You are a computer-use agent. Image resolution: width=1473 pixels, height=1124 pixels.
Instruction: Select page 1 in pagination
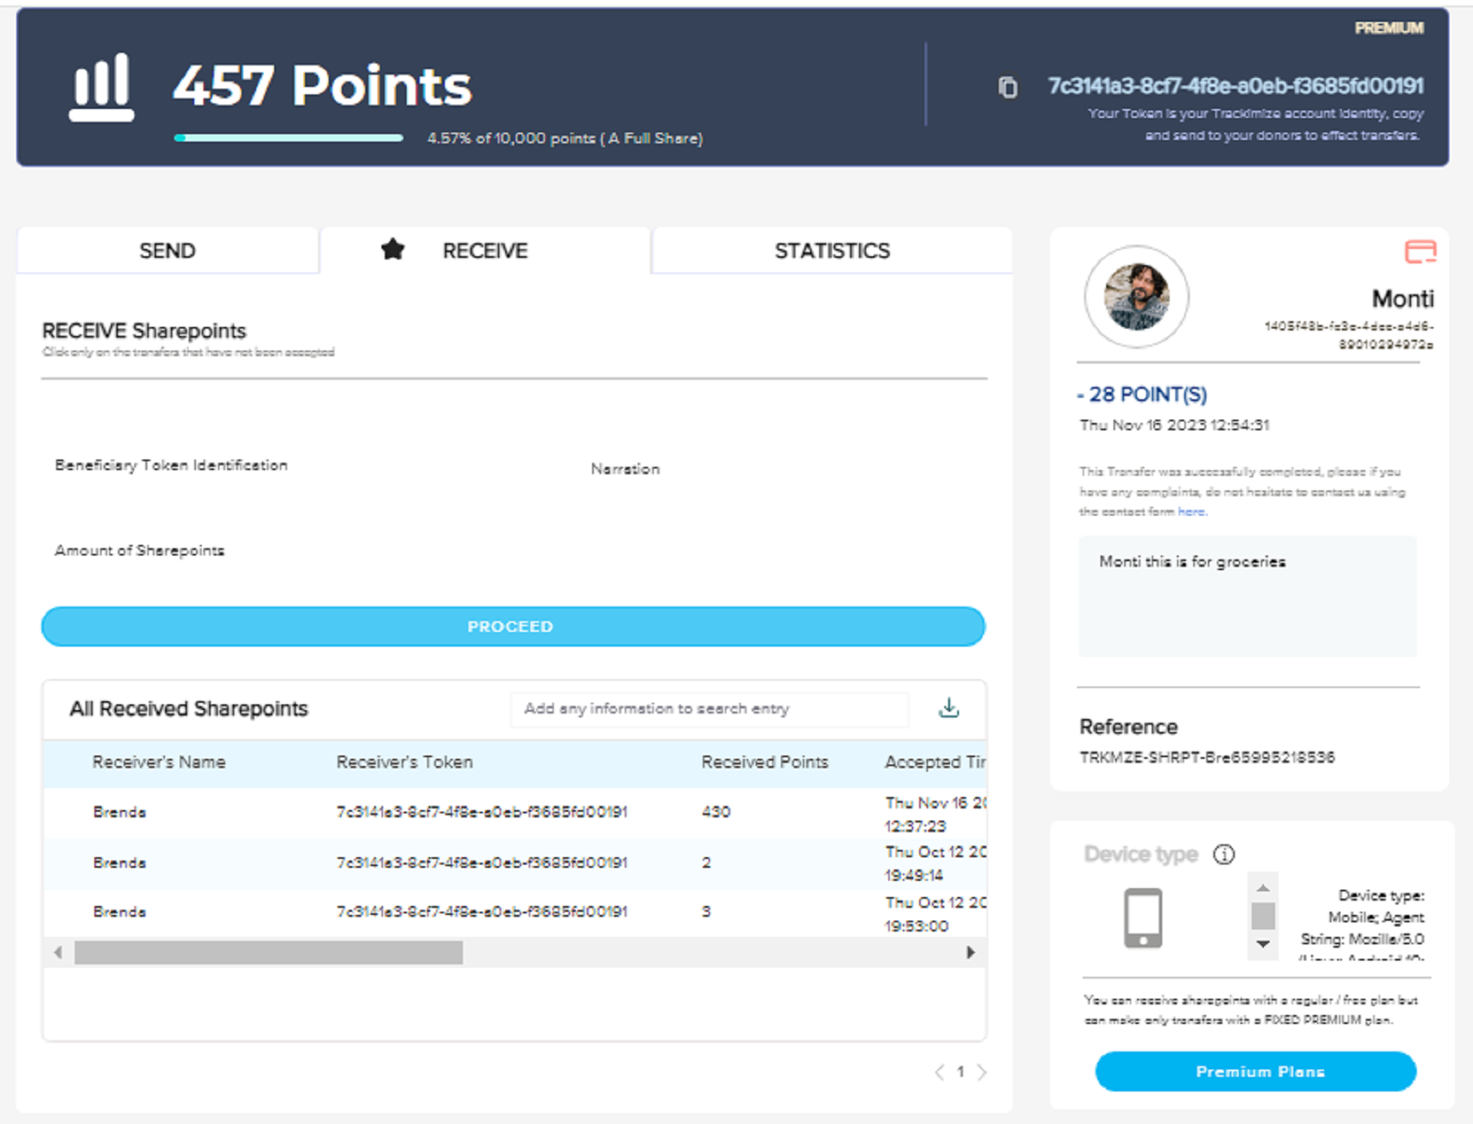[x=961, y=1072]
